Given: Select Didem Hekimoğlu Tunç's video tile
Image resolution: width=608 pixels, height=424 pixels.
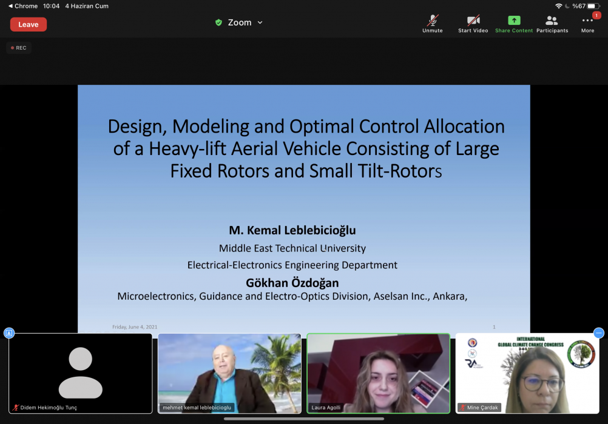Looking at the screenshot, I should click(80, 369).
